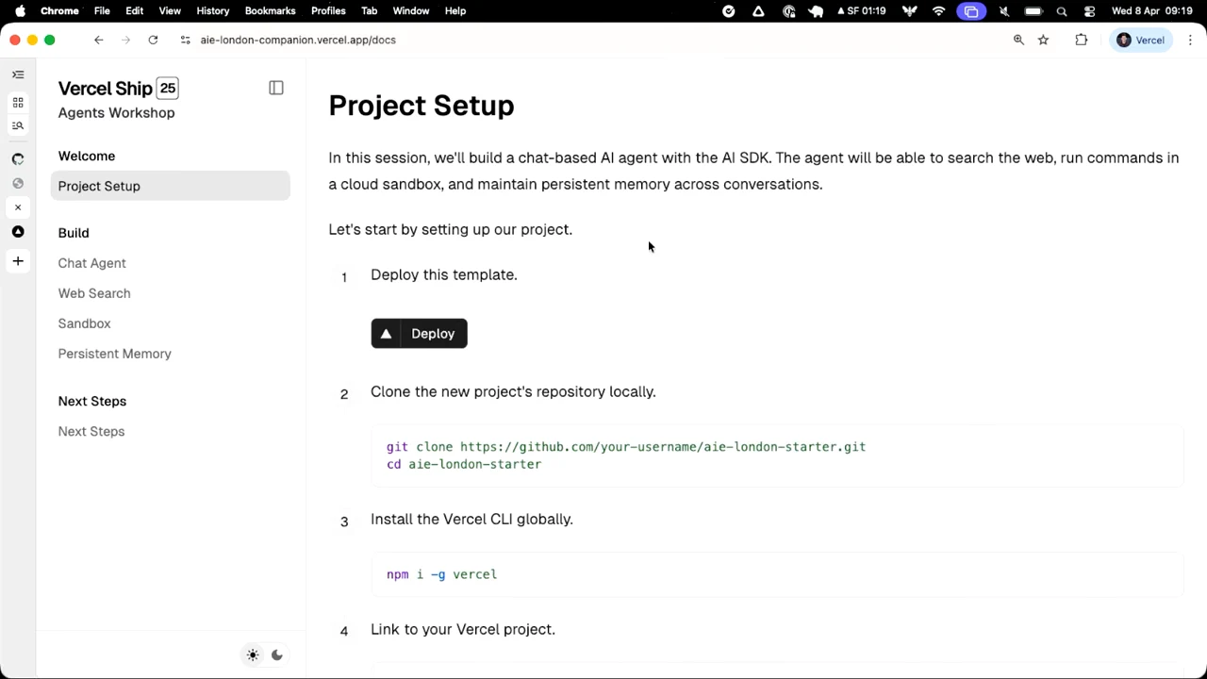Switch to light theme with sun icon
This screenshot has width=1207, height=679.
coord(253,655)
